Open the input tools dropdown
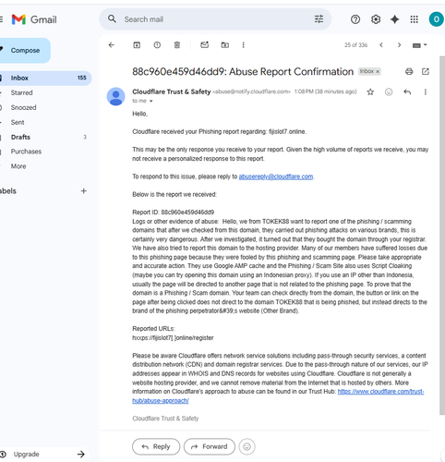Image resolution: width=445 pixels, height=462 pixels. [x=420, y=45]
